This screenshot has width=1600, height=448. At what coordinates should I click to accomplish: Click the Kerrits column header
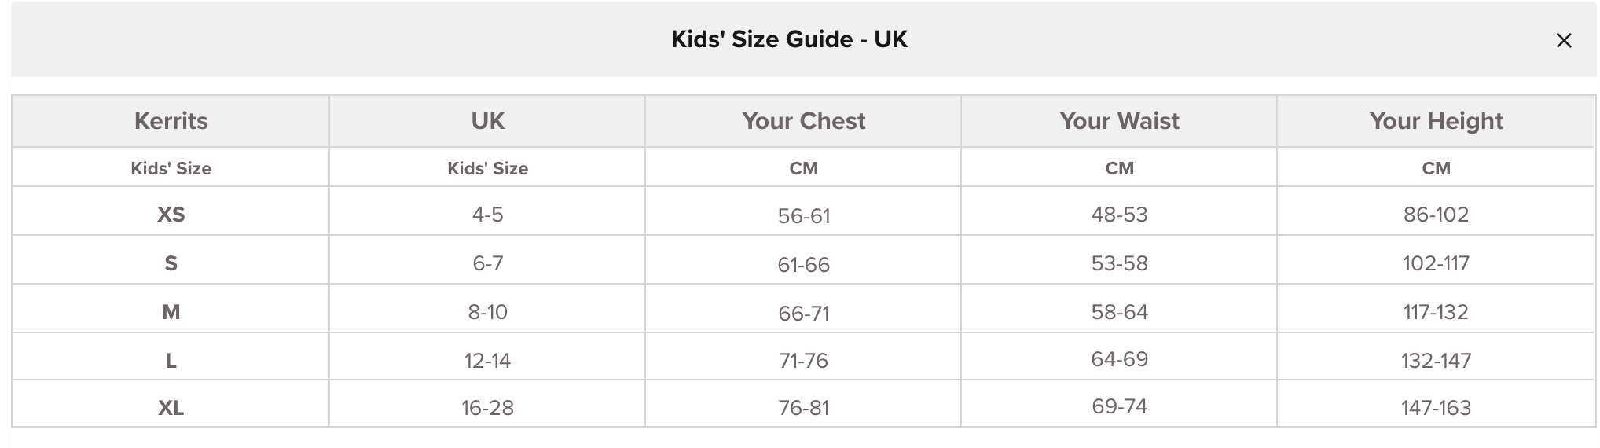(x=171, y=121)
